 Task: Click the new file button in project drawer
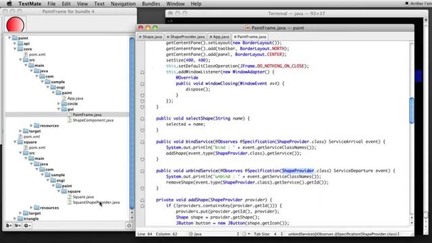(x=9, y=225)
